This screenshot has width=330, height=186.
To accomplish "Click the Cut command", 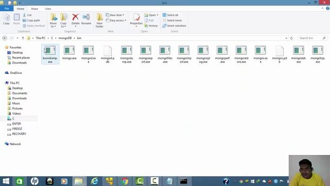I will (27, 15).
